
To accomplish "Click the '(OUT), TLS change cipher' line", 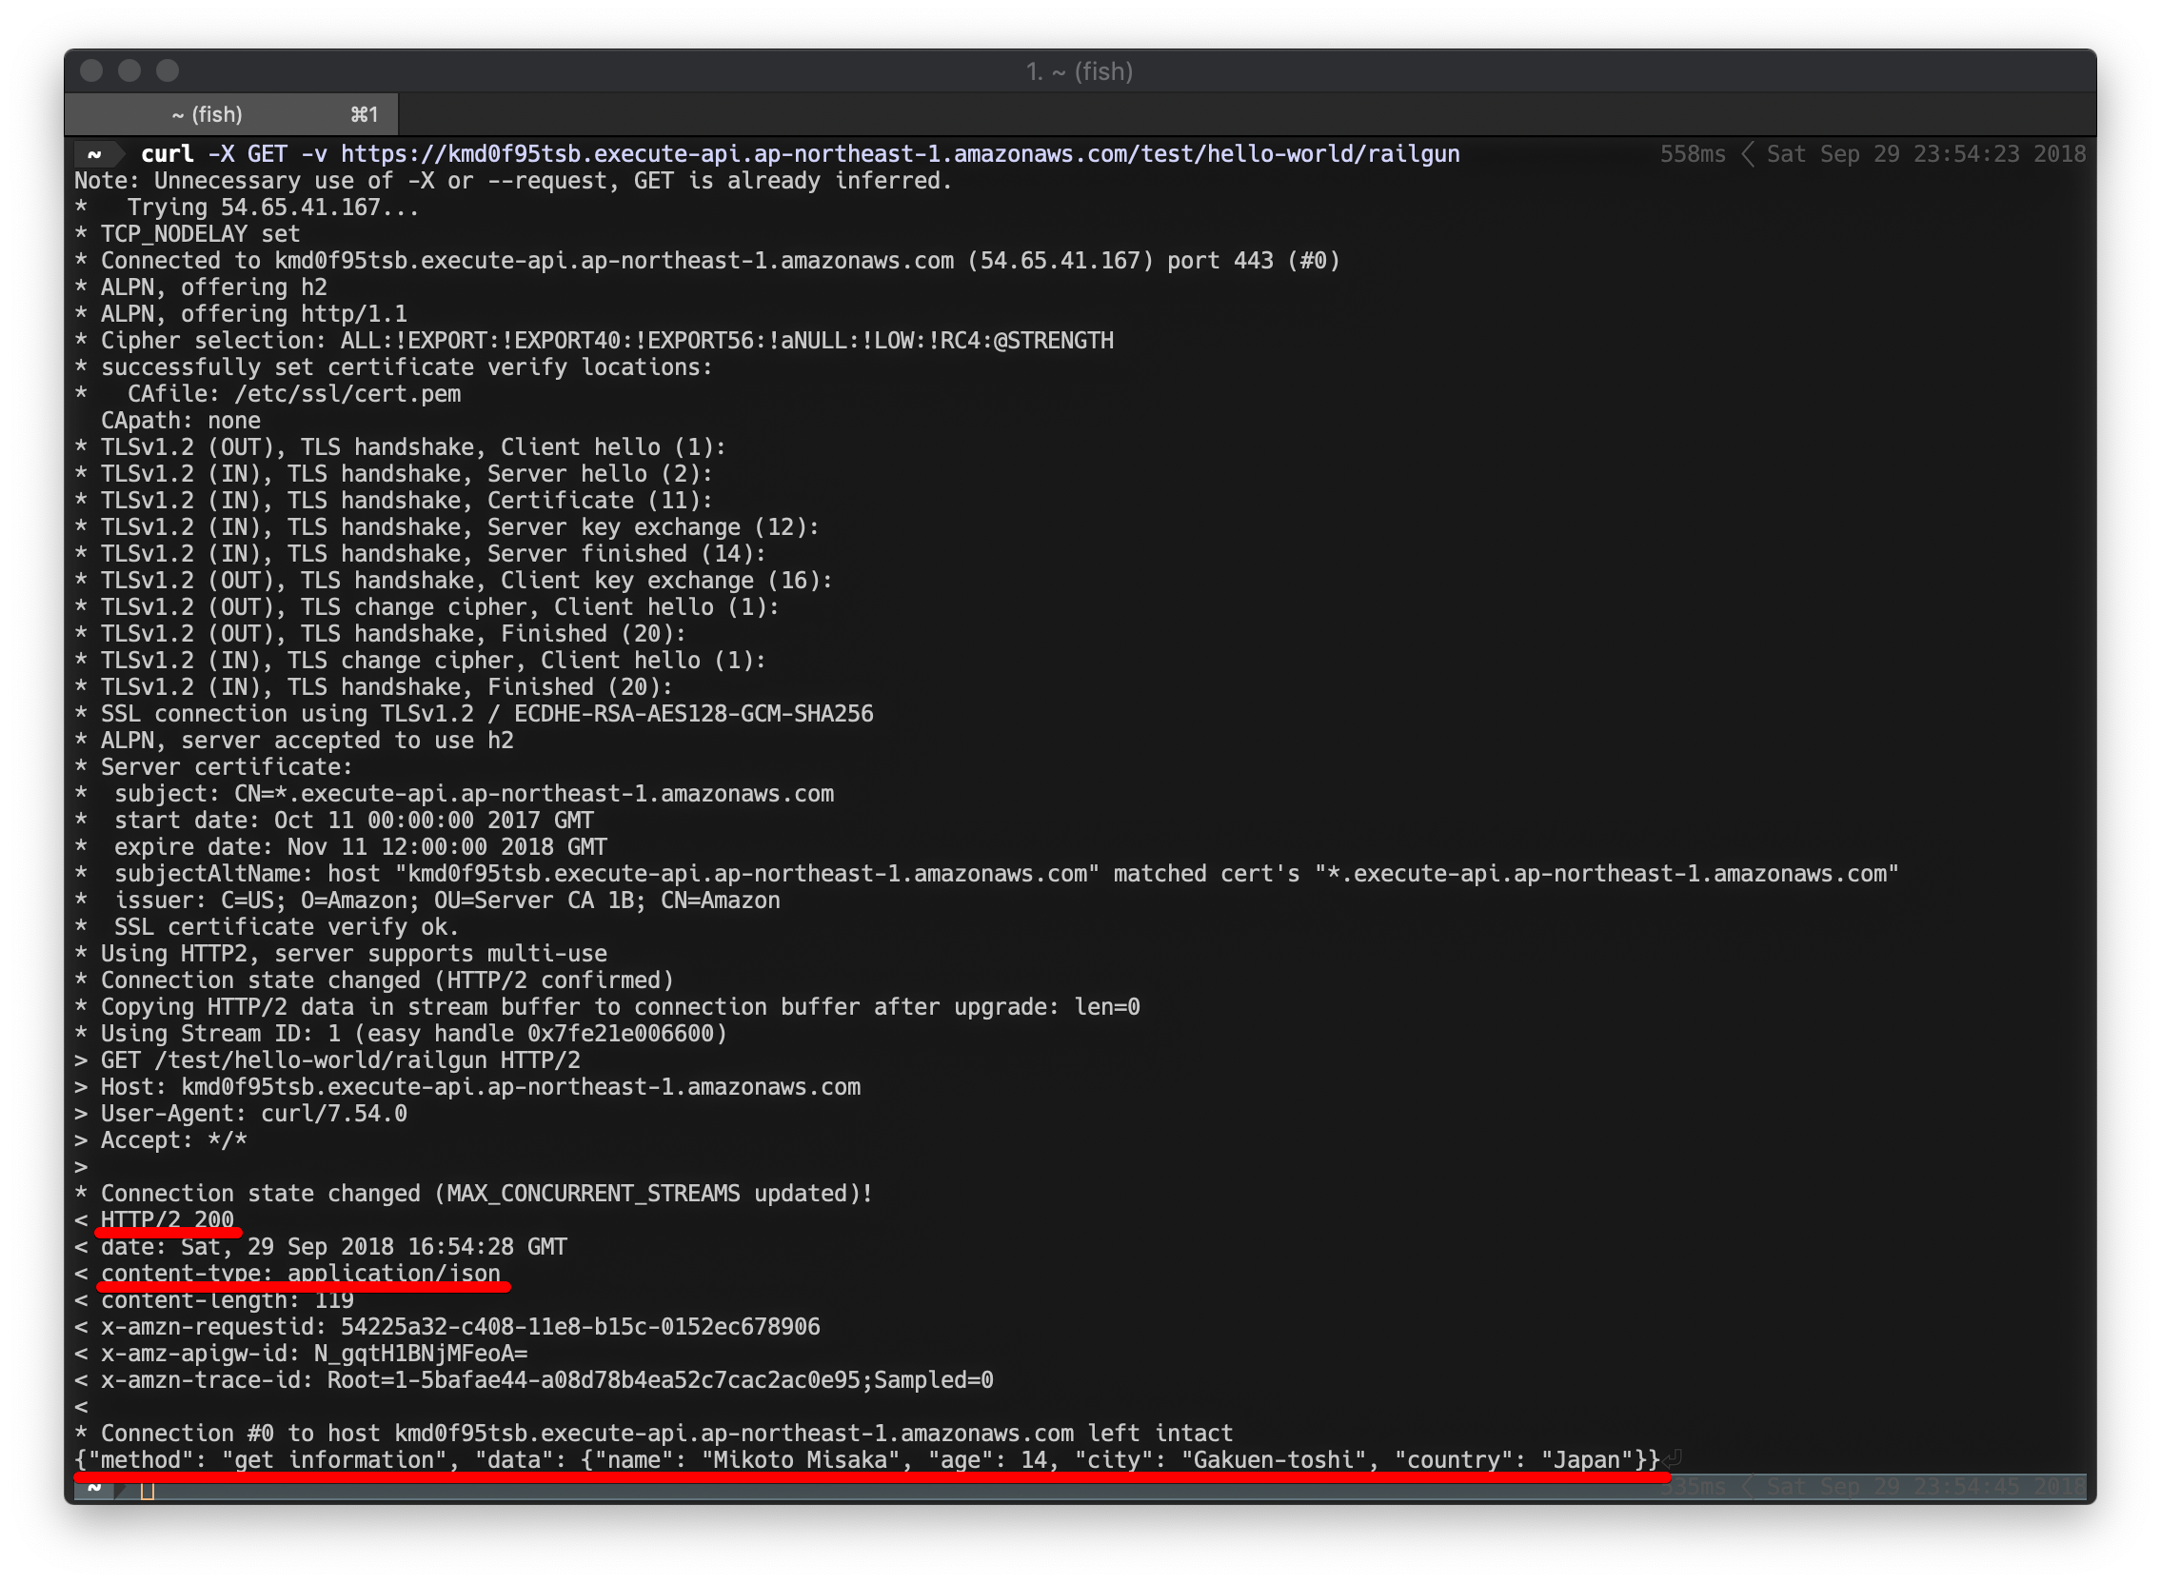I will pyautogui.click(x=427, y=608).
